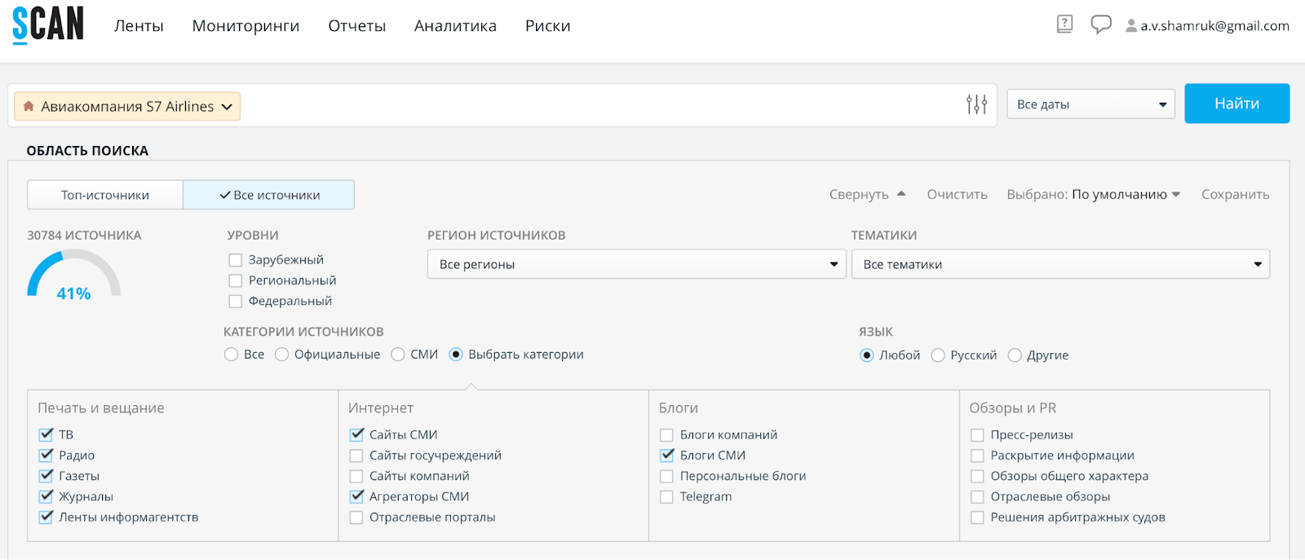Check the Региональный level checkbox

[x=236, y=280]
